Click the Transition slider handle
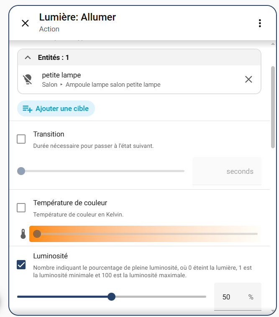 21,171
